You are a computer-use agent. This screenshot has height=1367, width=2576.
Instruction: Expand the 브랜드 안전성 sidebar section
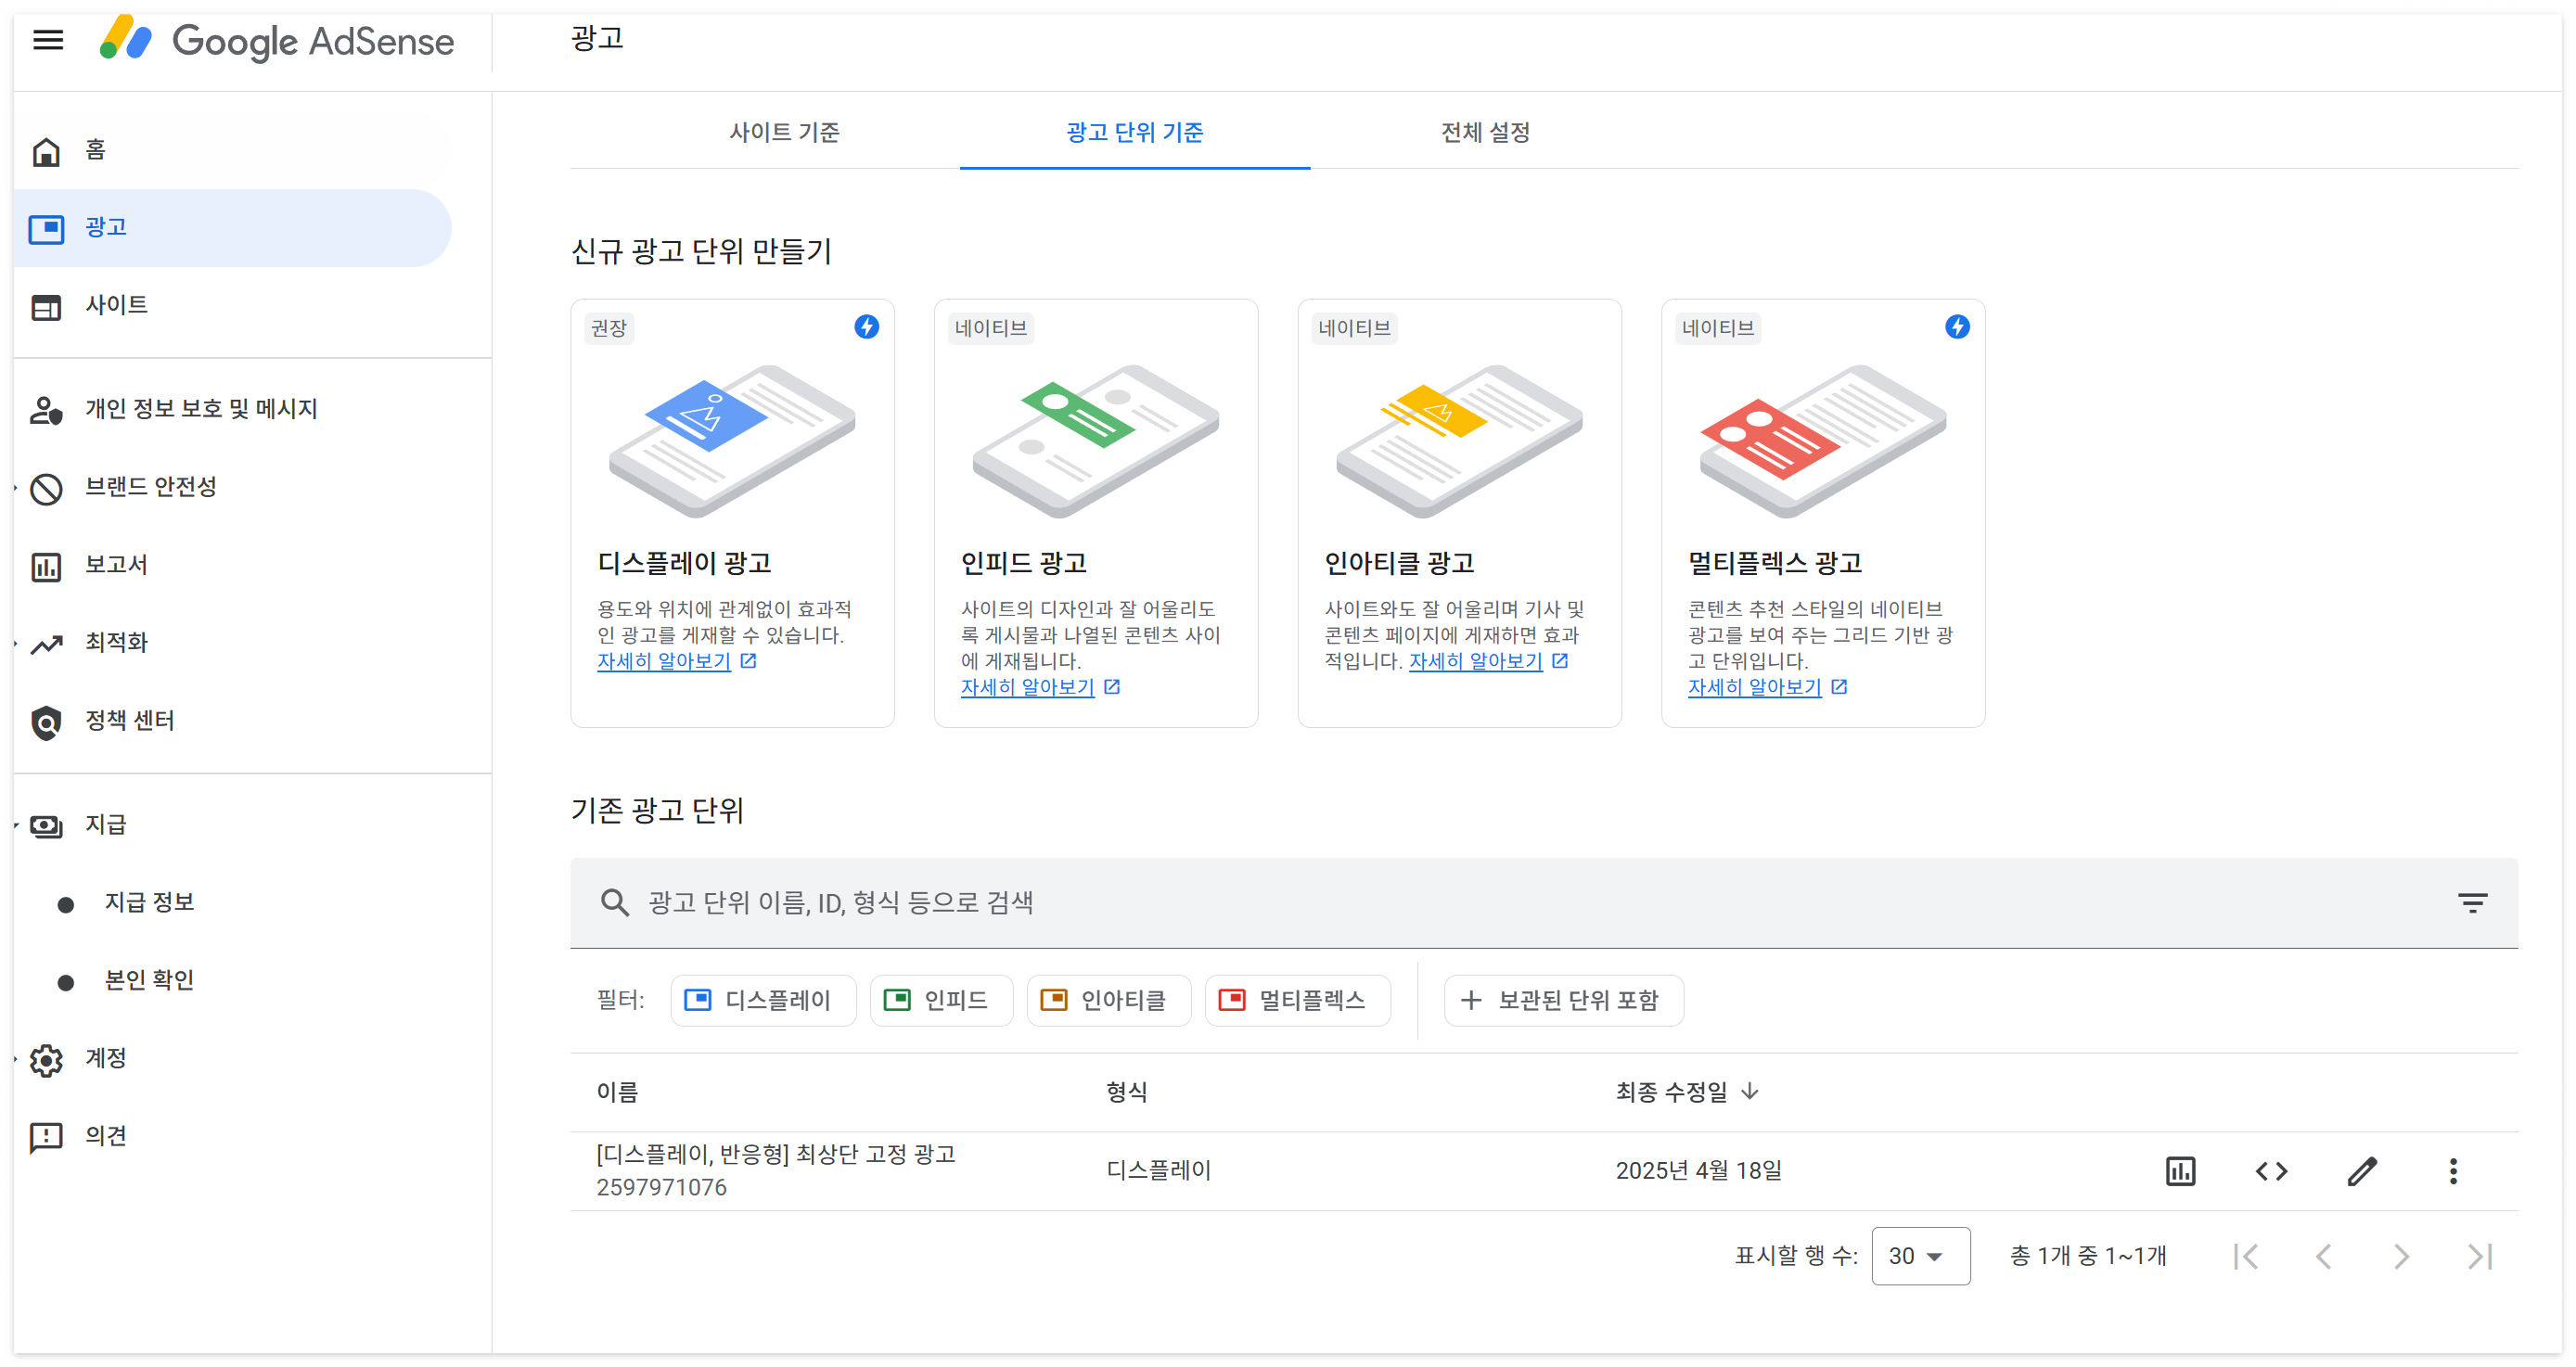coord(150,487)
